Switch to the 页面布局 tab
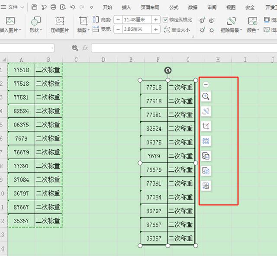Image resolution: width=277 pixels, height=256 pixels. click(x=150, y=7)
